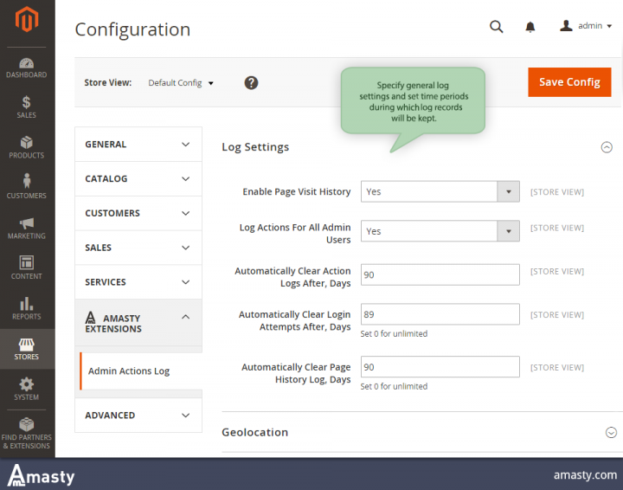
Task: Expand the Catalog configuration tab
Action: 138,179
